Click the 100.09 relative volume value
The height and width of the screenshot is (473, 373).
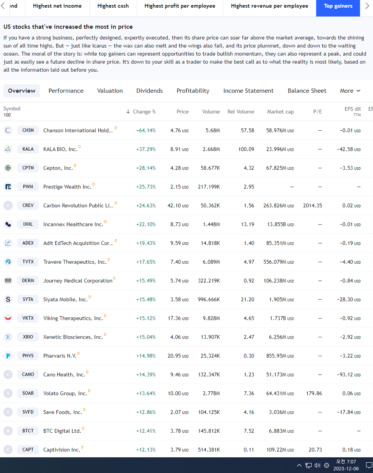[246, 149]
